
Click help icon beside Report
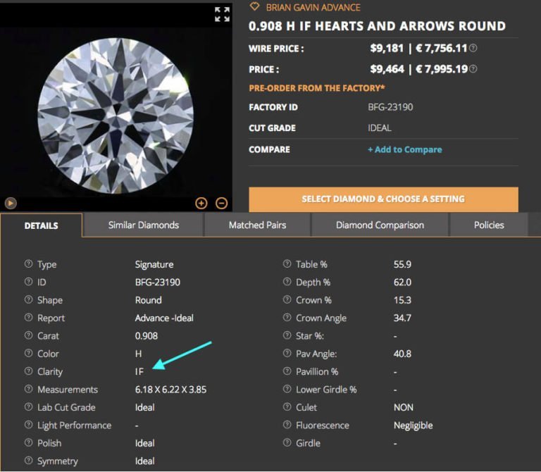[x=29, y=318]
